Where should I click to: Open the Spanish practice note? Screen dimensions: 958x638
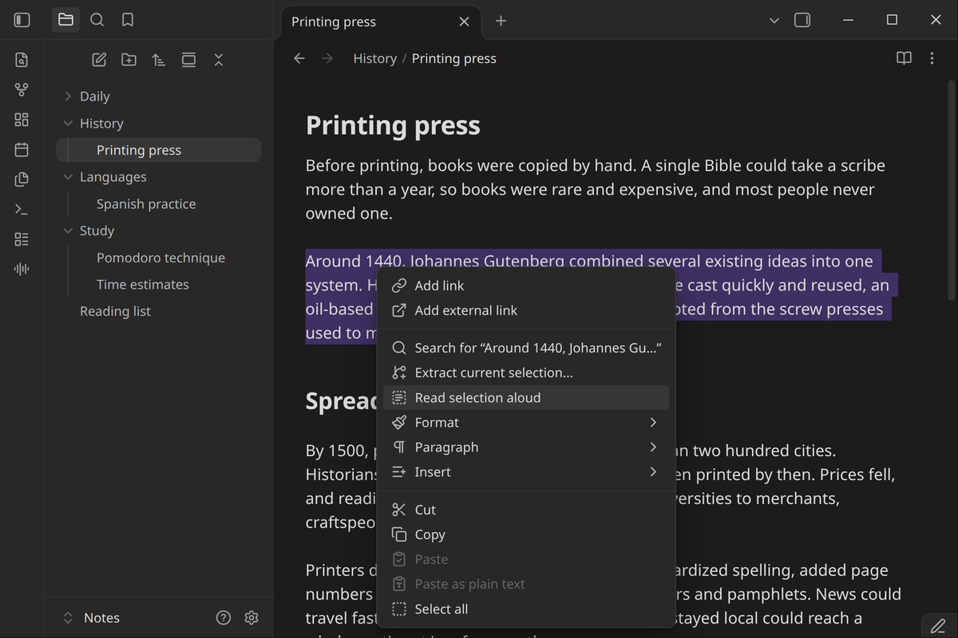click(158, 204)
